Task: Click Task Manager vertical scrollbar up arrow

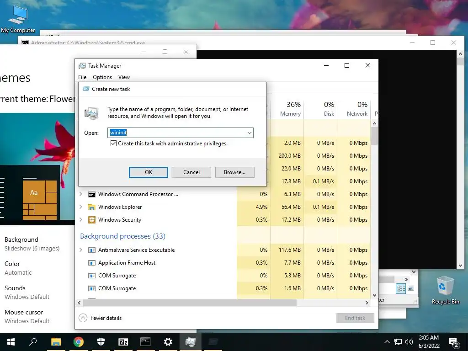Action: click(375, 123)
